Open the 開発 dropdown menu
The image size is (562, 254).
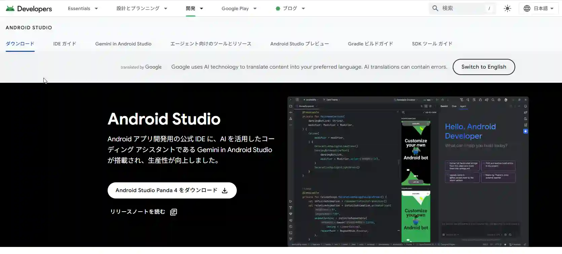pos(195,8)
